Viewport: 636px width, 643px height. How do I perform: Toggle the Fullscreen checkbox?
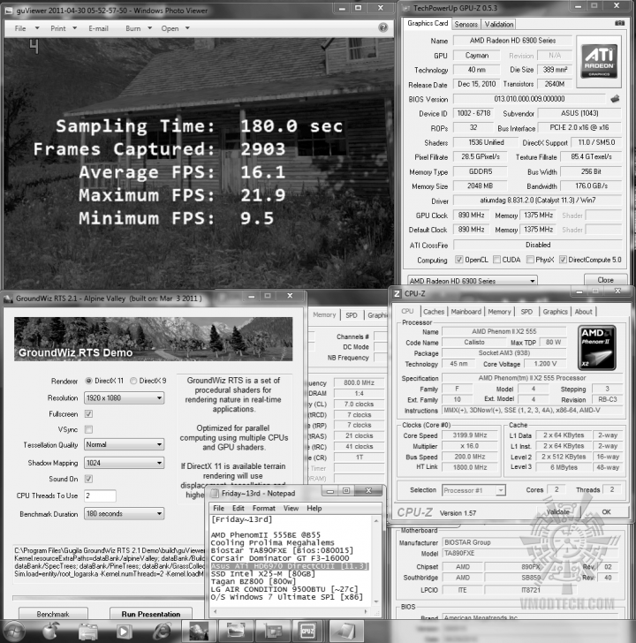point(88,413)
